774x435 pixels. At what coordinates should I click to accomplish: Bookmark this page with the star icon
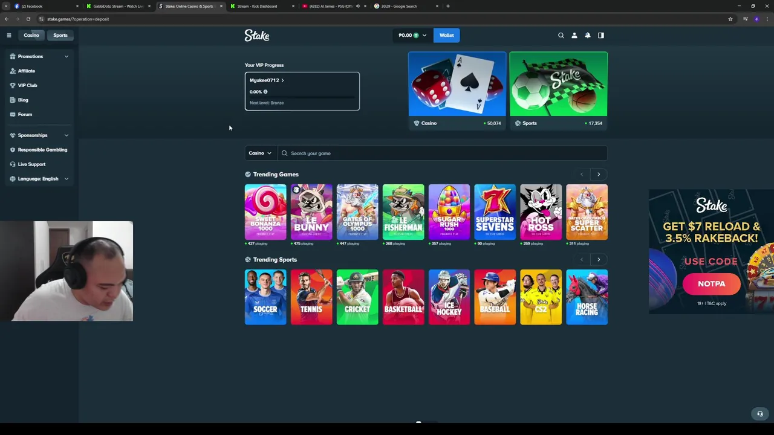tap(730, 19)
